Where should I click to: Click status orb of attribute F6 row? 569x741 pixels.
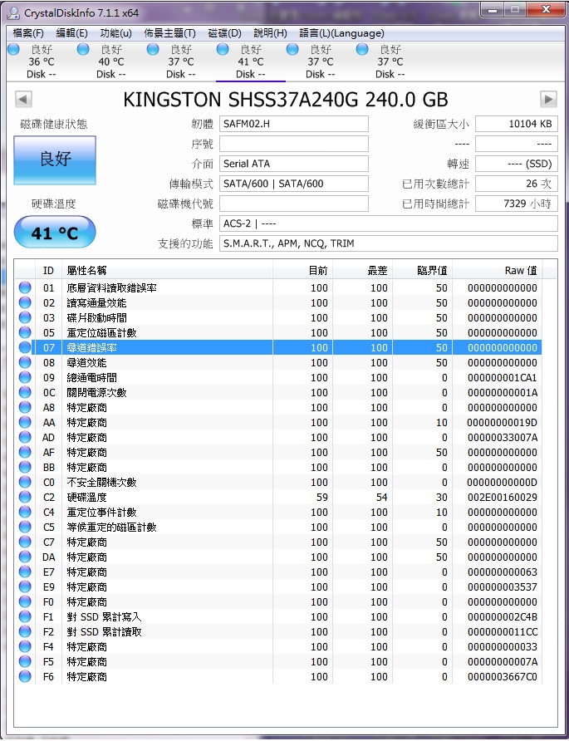pos(25,677)
